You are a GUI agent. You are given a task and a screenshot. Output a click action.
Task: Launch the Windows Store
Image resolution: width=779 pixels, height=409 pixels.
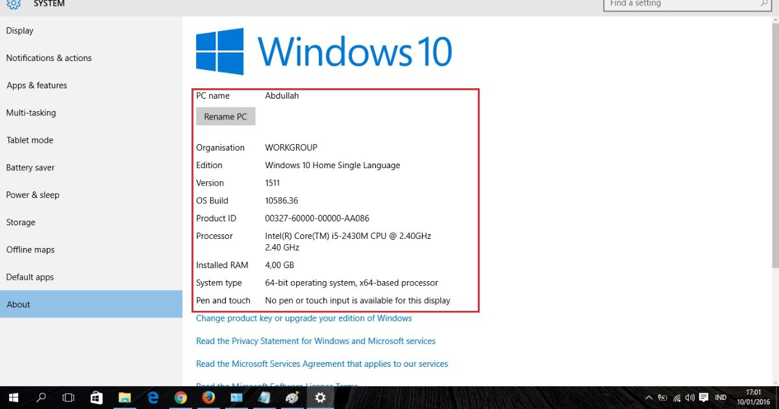point(96,398)
